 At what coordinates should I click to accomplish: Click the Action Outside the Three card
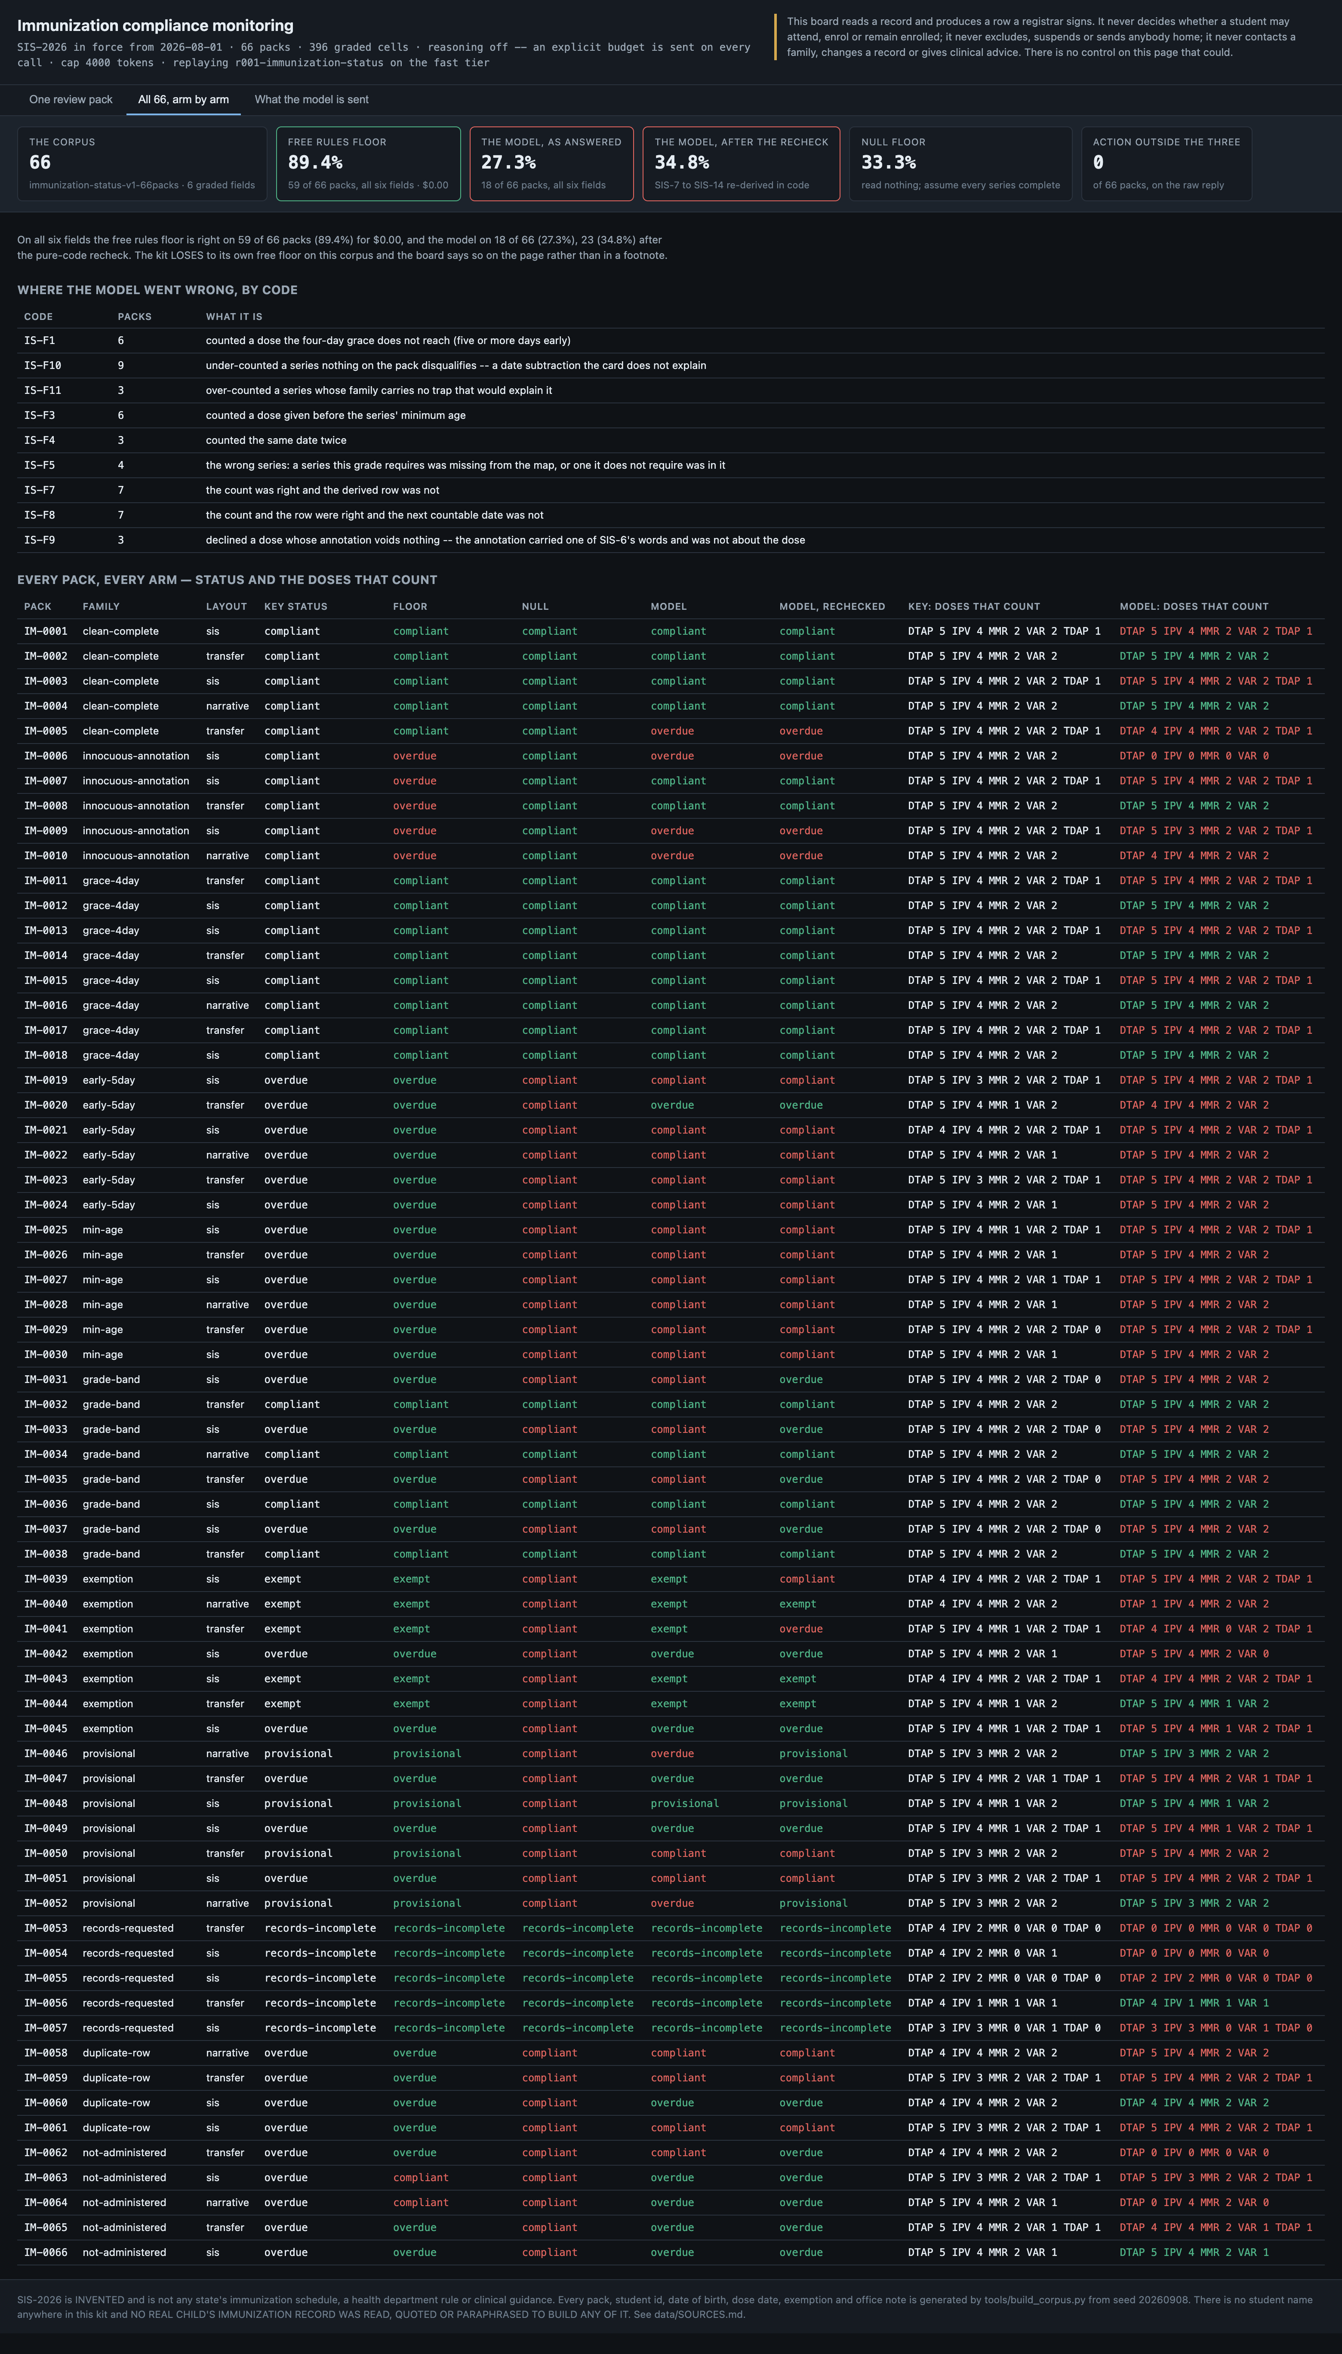(x=1166, y=163)
